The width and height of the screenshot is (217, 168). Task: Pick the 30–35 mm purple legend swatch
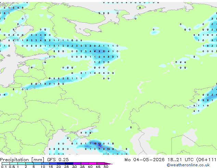click(x=77, y=164)
